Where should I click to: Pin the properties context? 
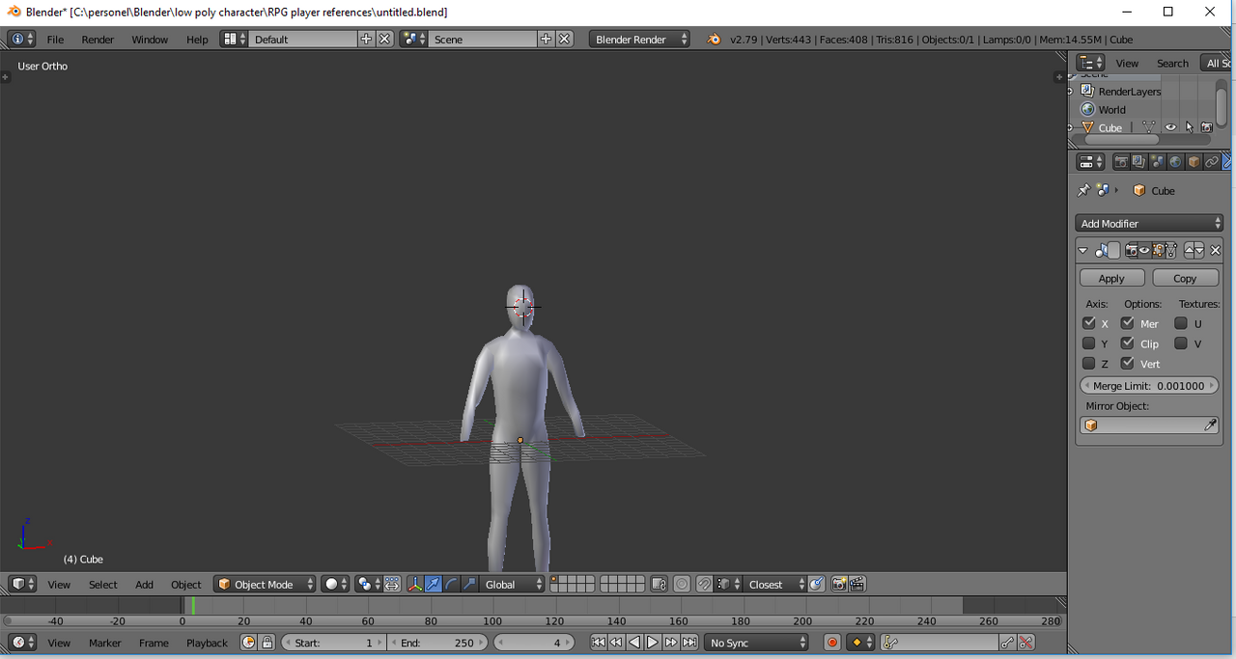click(x=1083, y=190)
